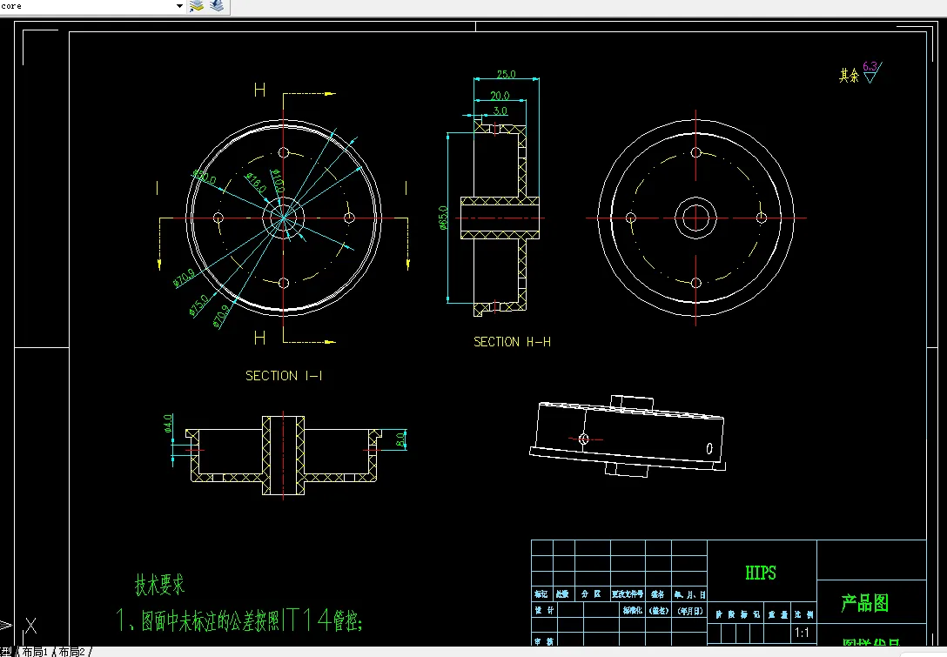Screen dimensions: 947x657
Task: Select the SECTION I-I label
Action: pyautogui.click(x=284, y=376)
